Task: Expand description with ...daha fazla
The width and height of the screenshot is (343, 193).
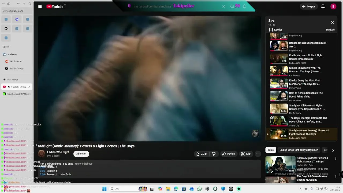Action: coord(64,175)
